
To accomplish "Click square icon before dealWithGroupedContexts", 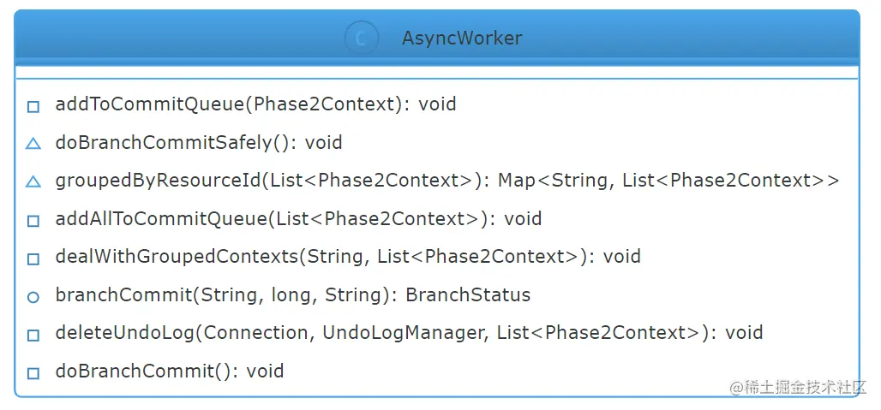I will 33,258.
